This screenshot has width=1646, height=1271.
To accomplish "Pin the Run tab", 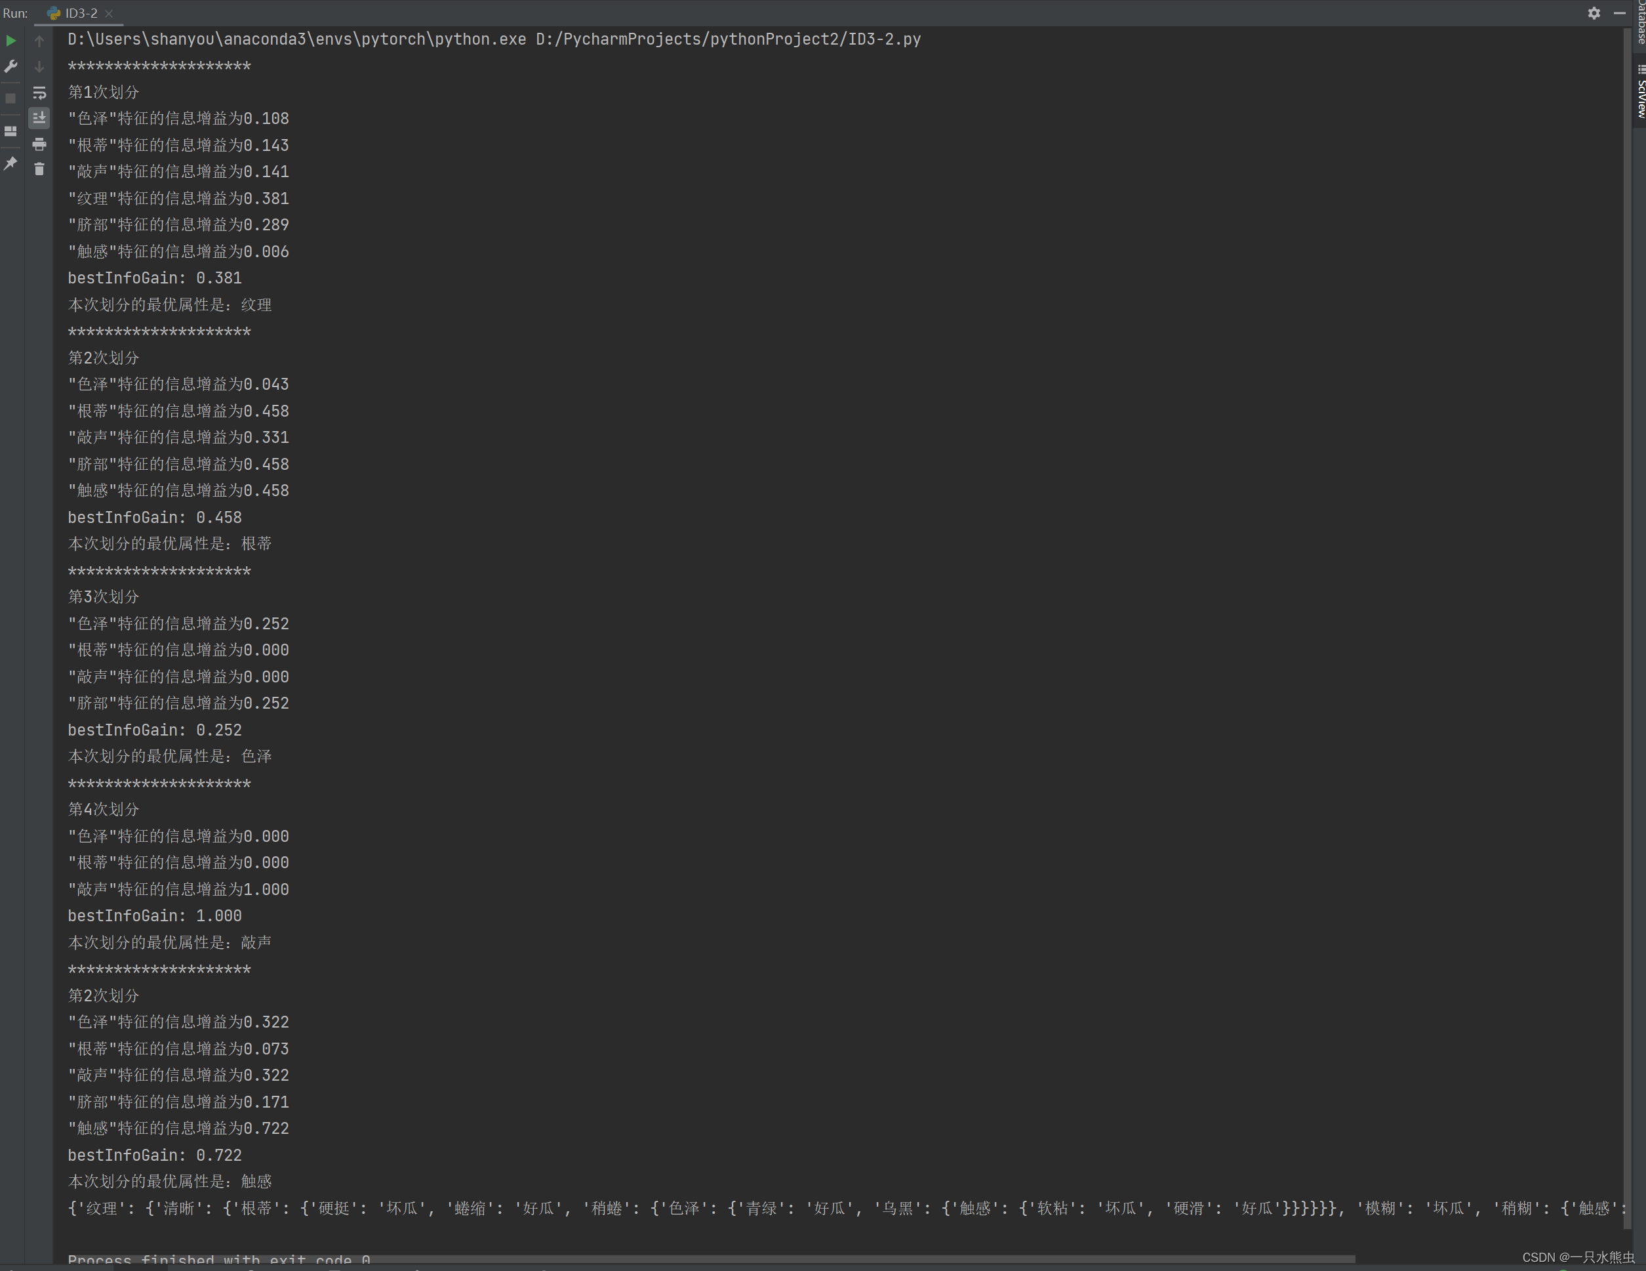I will tap(10, 163).
